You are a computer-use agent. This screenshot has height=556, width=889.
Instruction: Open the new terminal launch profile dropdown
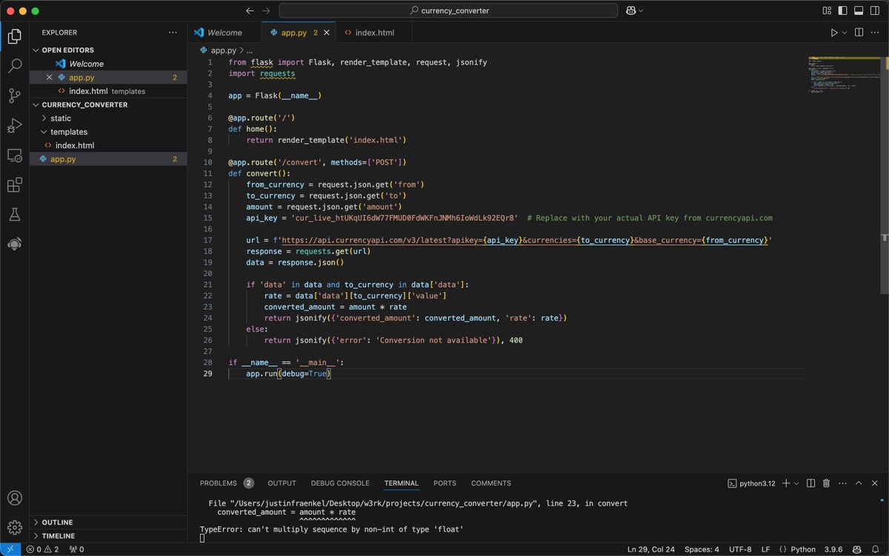796,483
